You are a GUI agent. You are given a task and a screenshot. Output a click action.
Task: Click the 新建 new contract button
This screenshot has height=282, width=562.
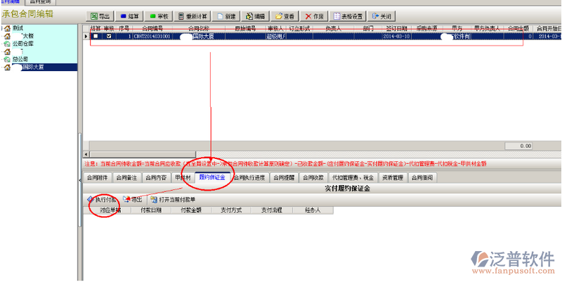pyautogui.click(x=226, y=16)
